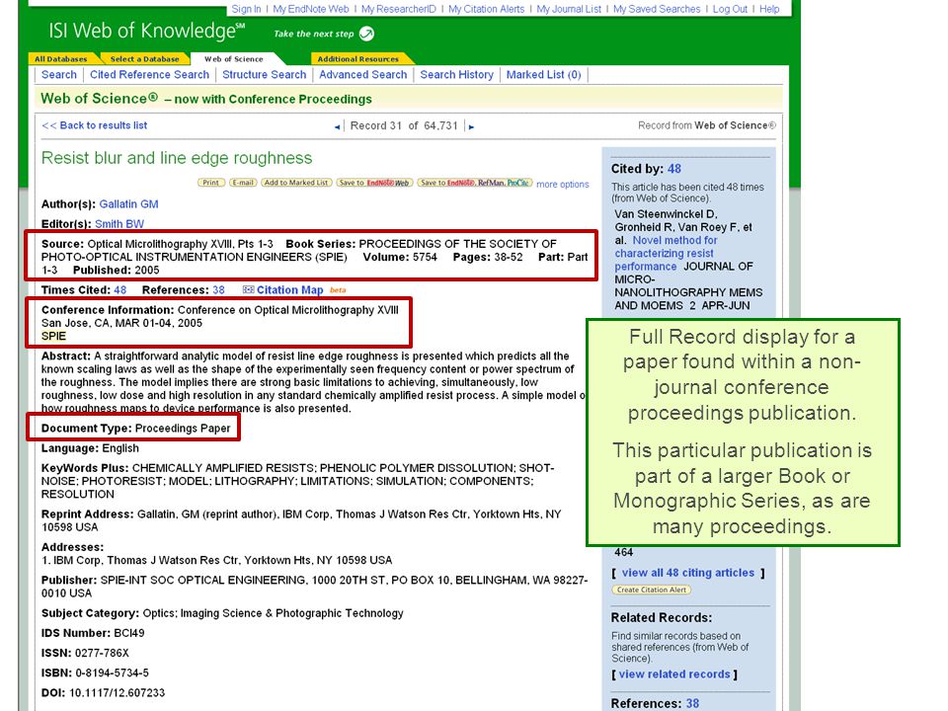Go to previous record arrow
This screenshot has width=948, height=711.
tap(337, 127)
